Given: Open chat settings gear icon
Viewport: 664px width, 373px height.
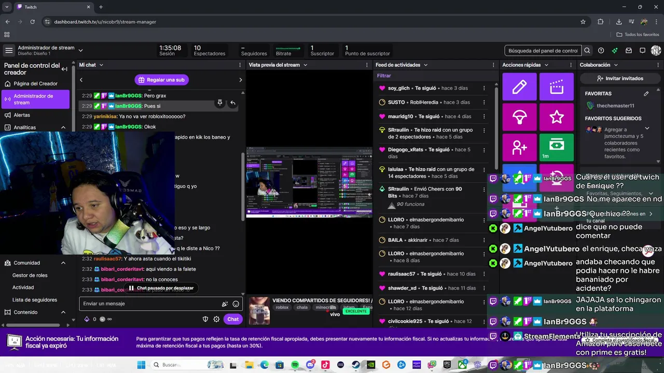Looking at the screenshot, I should pos(216,319).
